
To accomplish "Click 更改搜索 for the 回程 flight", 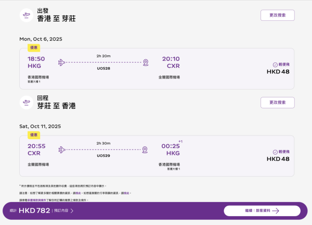I will click(277, 103).
